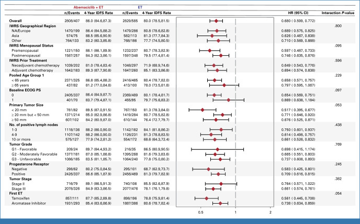Click the 'Abemaciclib + ET' column group header
360x224 pixels.
(x=88, y=7)
